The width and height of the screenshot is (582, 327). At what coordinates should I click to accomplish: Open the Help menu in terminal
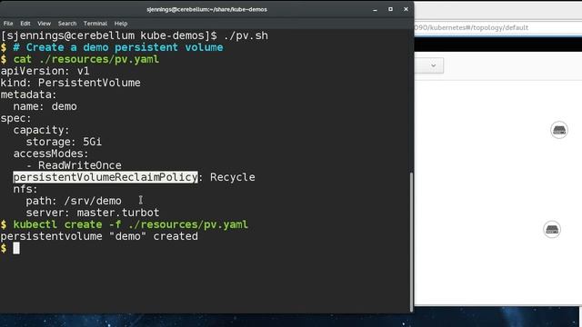(121, 24)
